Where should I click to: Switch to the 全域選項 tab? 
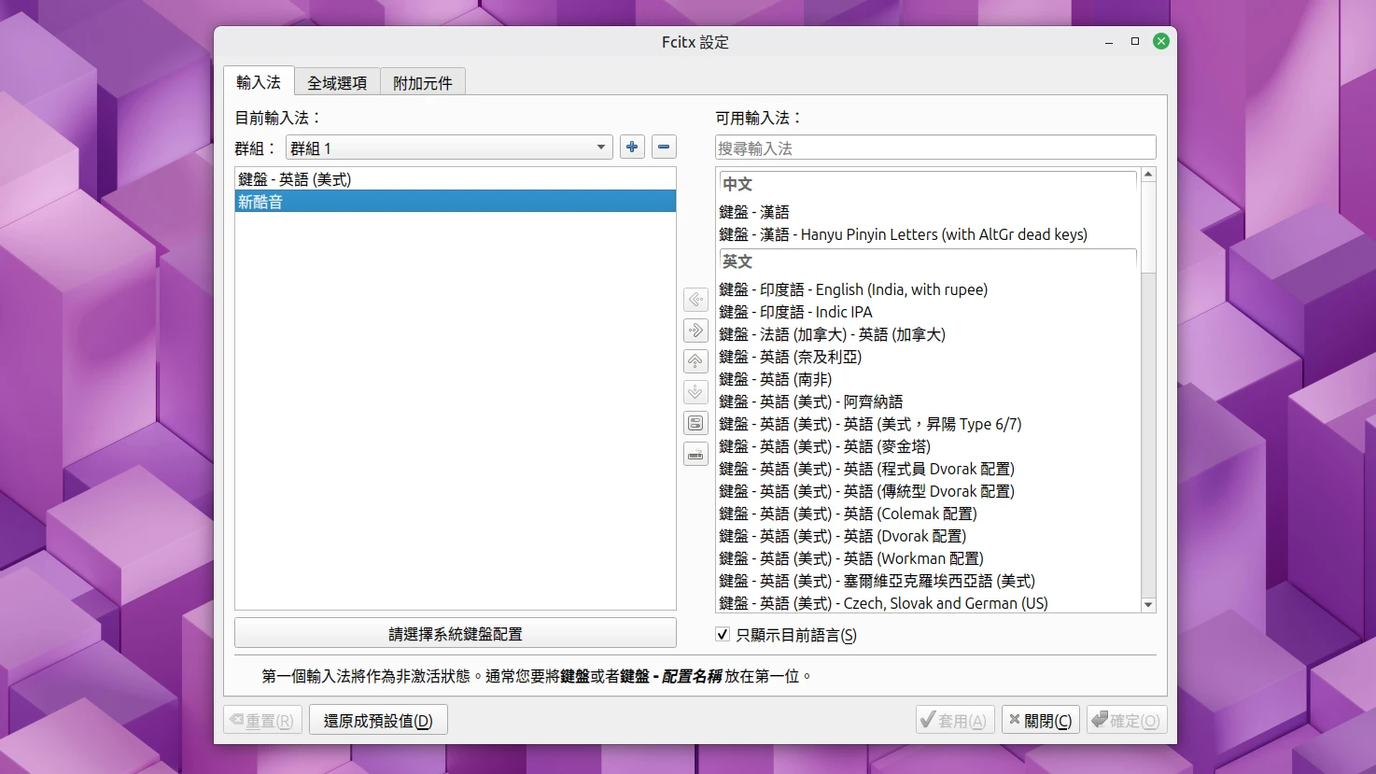[336, 82]
